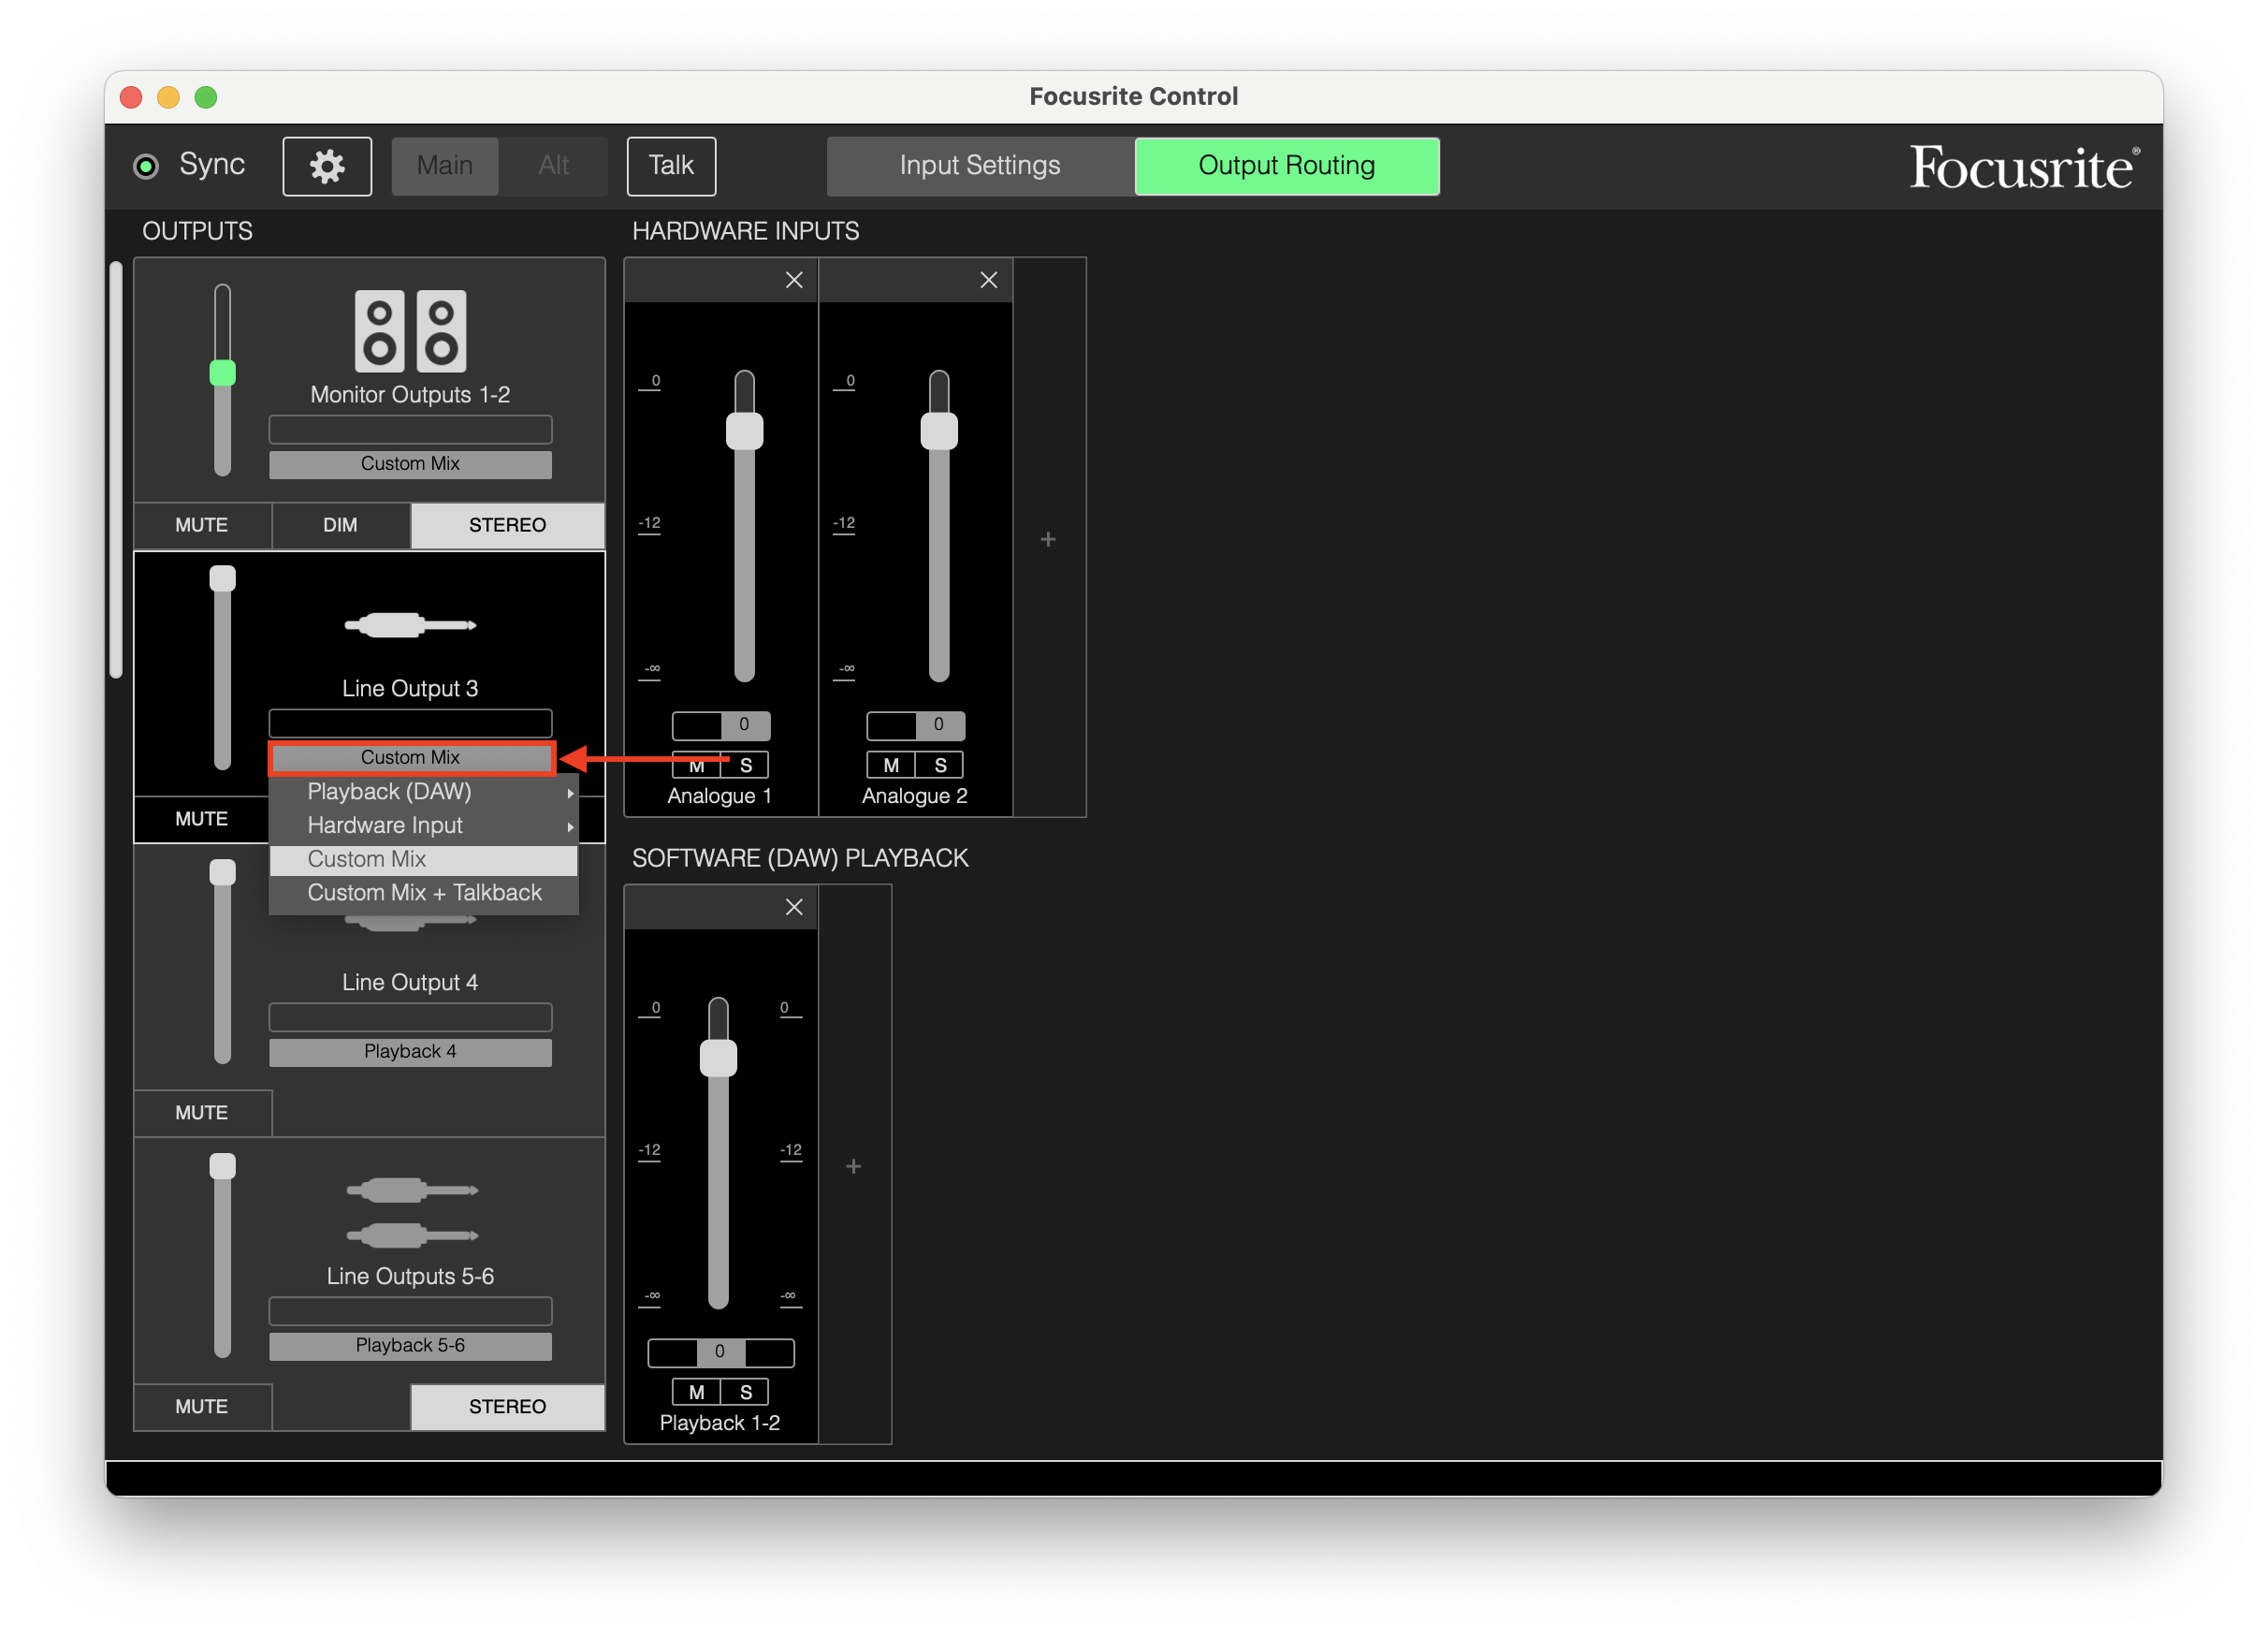The width and height of the screenshot is (2268, 1636).
Task: Click the Outputs panel vertical scrollbar
Action: tap(116, 470)
